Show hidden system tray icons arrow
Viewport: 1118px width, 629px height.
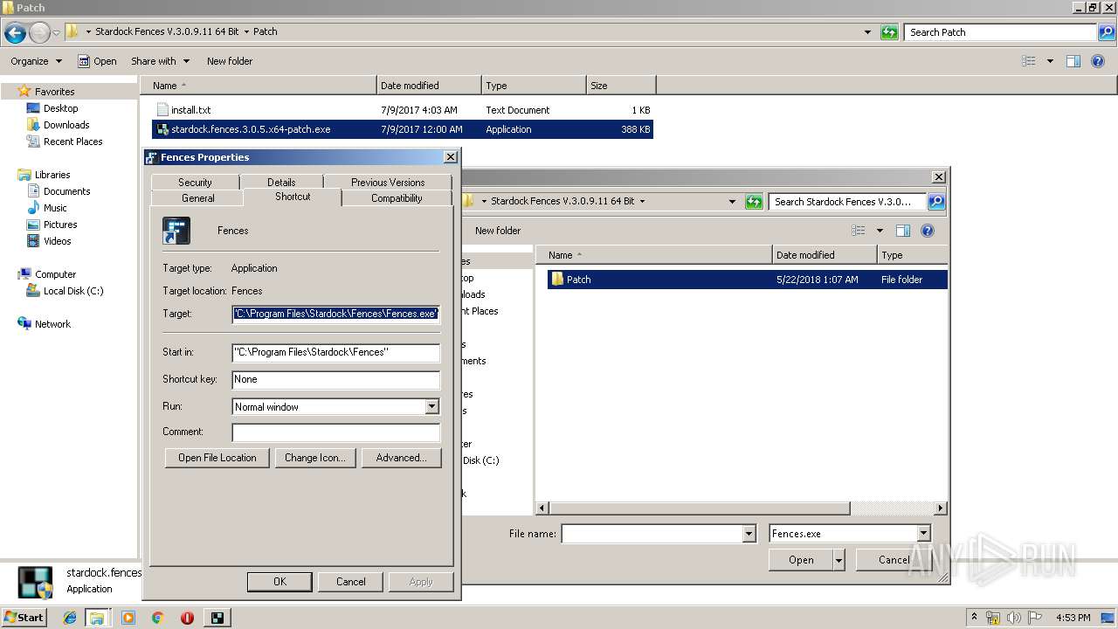(974, 618)
